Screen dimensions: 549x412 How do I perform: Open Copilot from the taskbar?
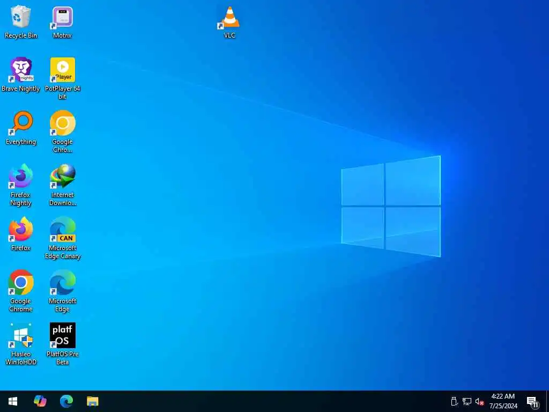coord(40,401)
